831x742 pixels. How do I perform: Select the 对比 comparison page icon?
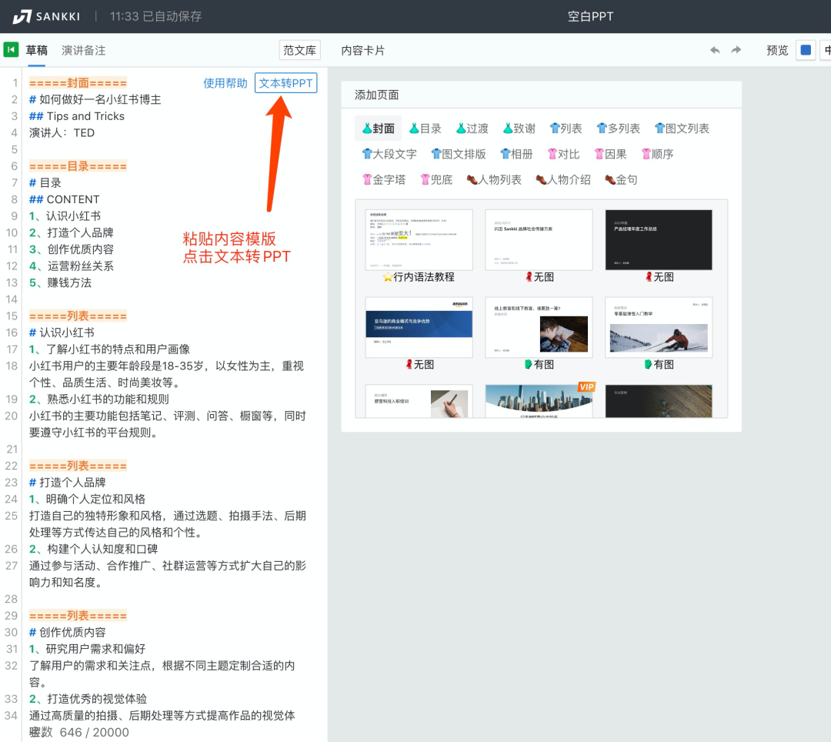pyautogui.click(x=564, y=154)
